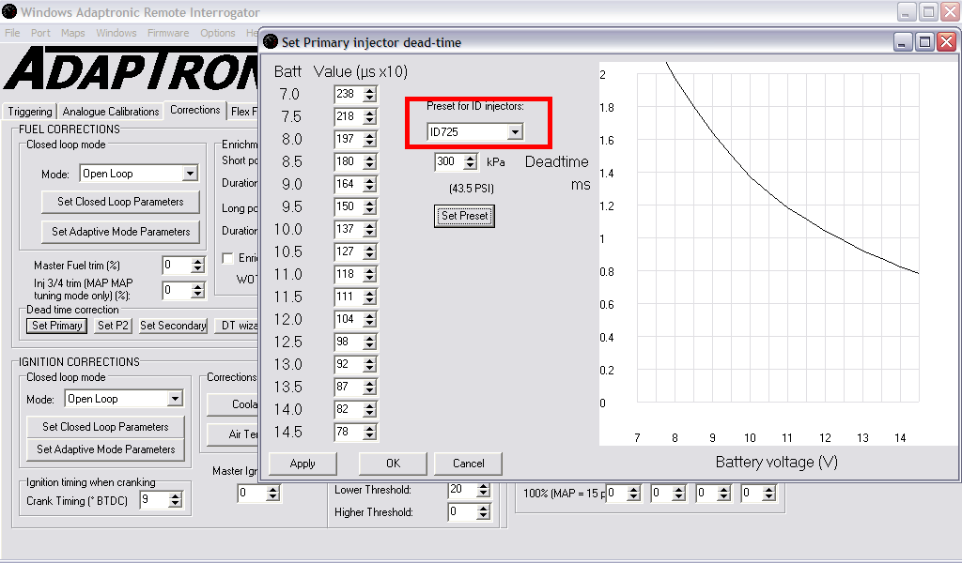This screenshot has height=563, width=962.
Task: Switch to the Analogue Calibrations tab
Action: 111,111
